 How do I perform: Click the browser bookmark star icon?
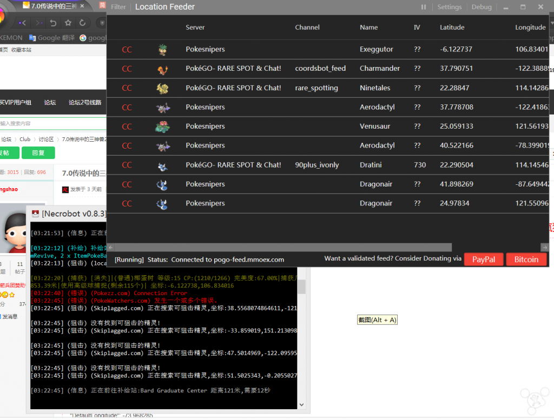point(68,23)
